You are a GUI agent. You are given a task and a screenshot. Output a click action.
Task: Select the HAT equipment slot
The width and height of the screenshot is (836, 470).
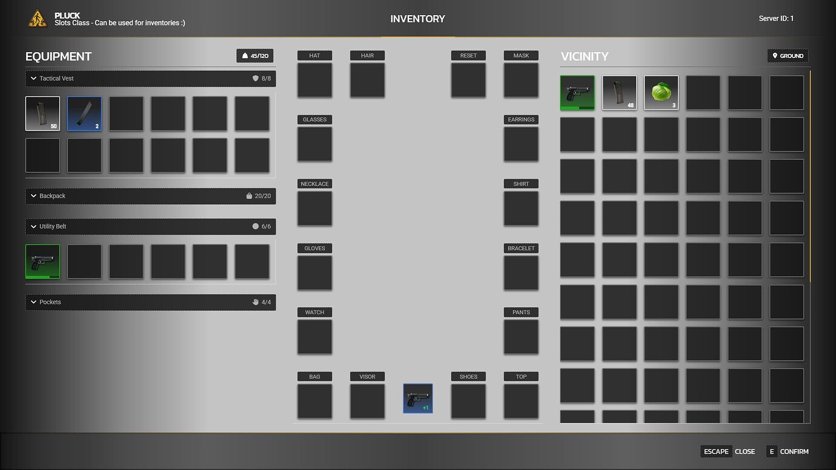(314, 80)
